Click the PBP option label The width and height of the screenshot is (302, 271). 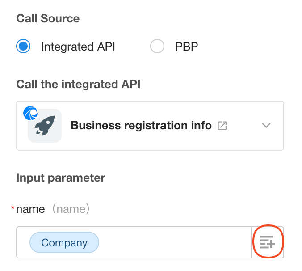[186, 47]
